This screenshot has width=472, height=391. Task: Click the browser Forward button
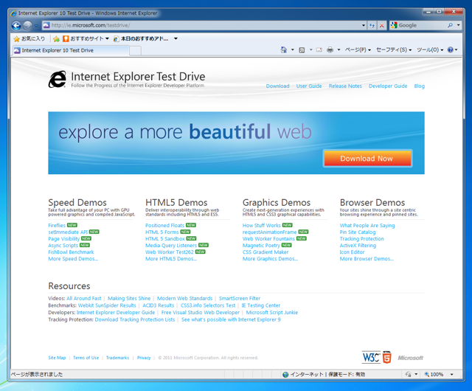click(x=27, y=26)
